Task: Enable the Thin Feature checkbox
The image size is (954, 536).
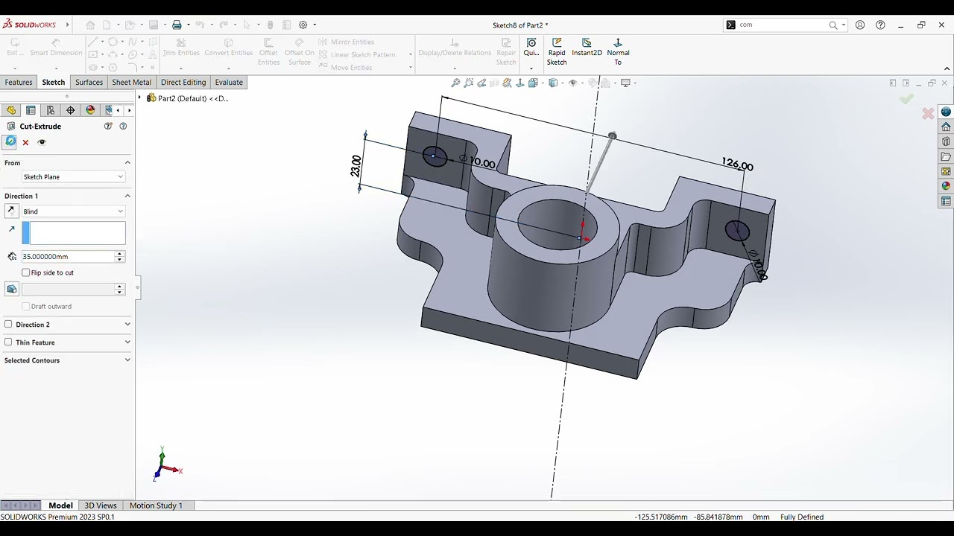Action: pos(8,342)
